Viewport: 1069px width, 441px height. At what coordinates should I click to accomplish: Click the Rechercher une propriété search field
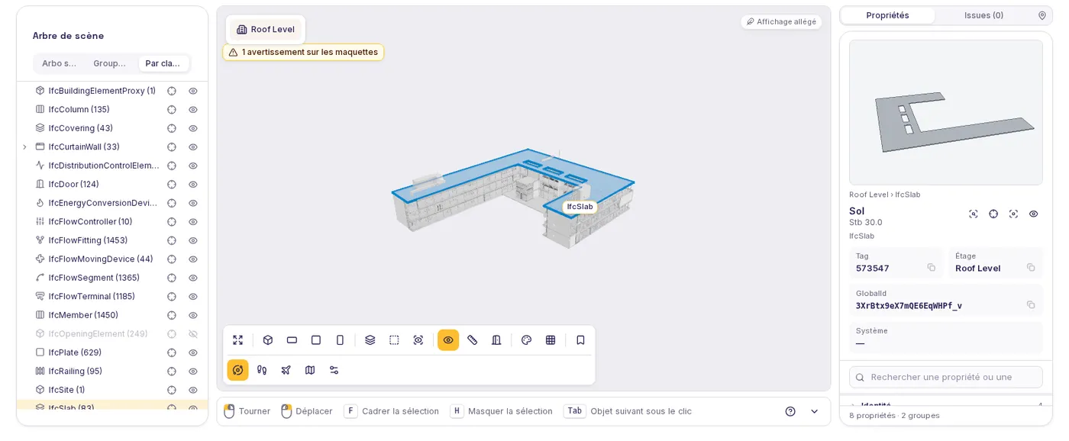point(946,377)
